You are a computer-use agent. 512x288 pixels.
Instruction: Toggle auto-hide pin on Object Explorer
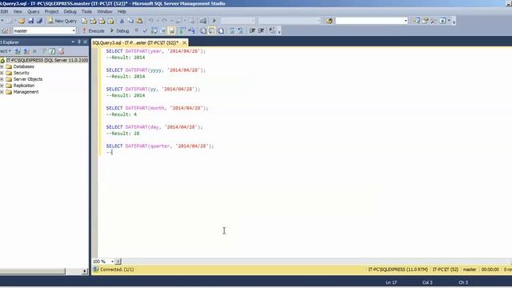[x=79, y=42]
